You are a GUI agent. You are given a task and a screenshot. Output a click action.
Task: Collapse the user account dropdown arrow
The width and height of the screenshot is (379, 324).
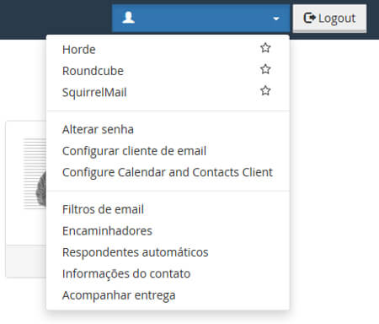(x=276, y=19)
